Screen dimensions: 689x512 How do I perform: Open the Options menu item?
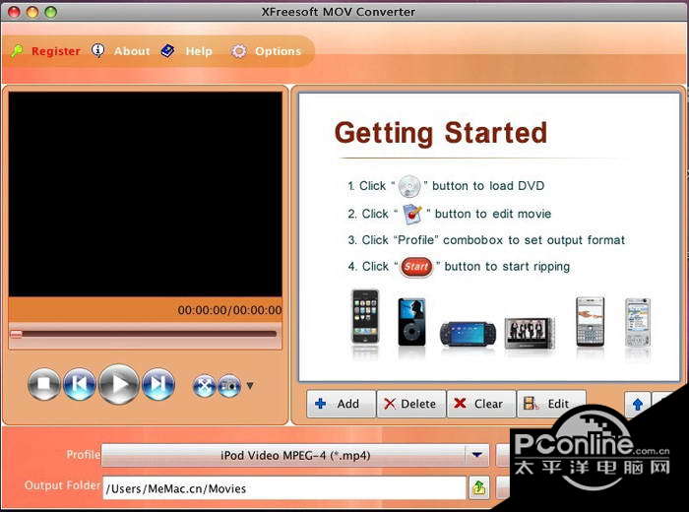click(x=278, y=51)
